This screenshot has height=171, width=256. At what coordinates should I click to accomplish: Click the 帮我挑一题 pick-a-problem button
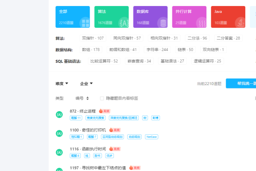pyautogui.click(x=241, y=83)
